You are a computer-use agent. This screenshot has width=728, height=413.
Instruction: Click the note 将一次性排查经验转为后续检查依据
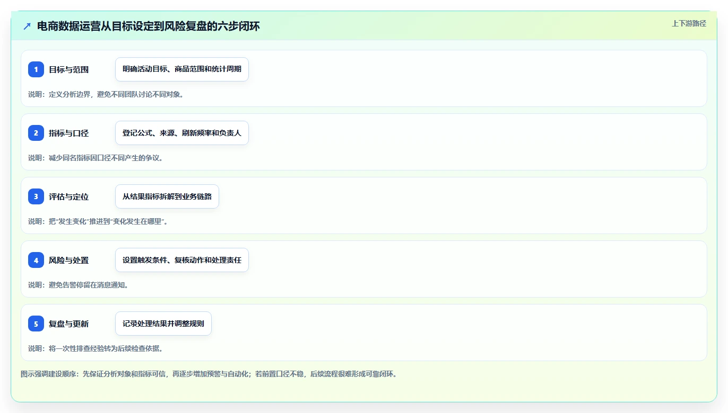click(96, 348)
